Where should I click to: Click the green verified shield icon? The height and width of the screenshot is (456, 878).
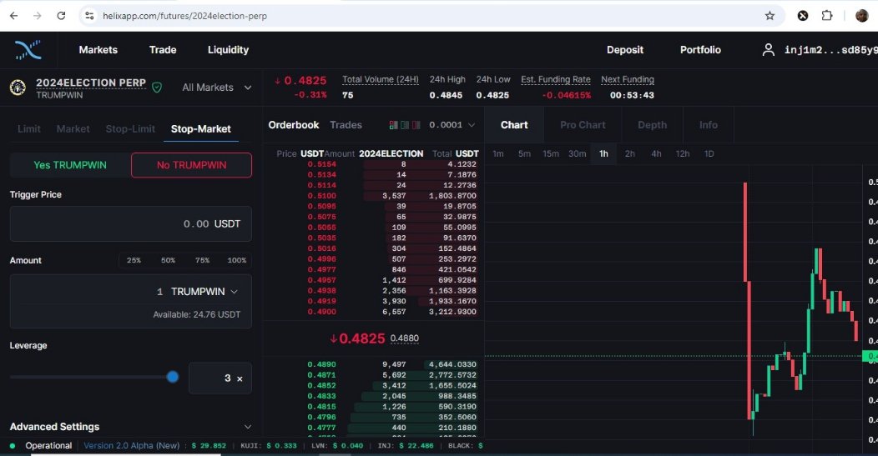coord(157,88)
